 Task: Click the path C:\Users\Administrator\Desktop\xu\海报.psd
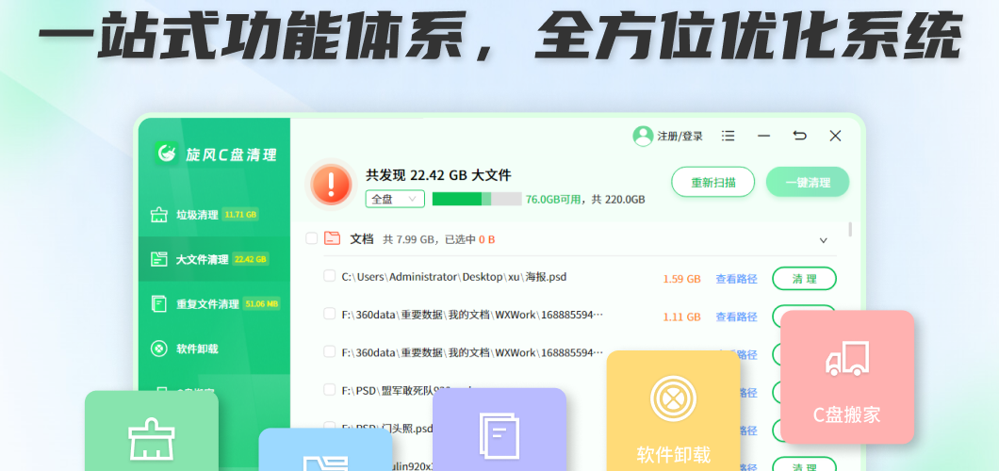(x=454, y=277)
